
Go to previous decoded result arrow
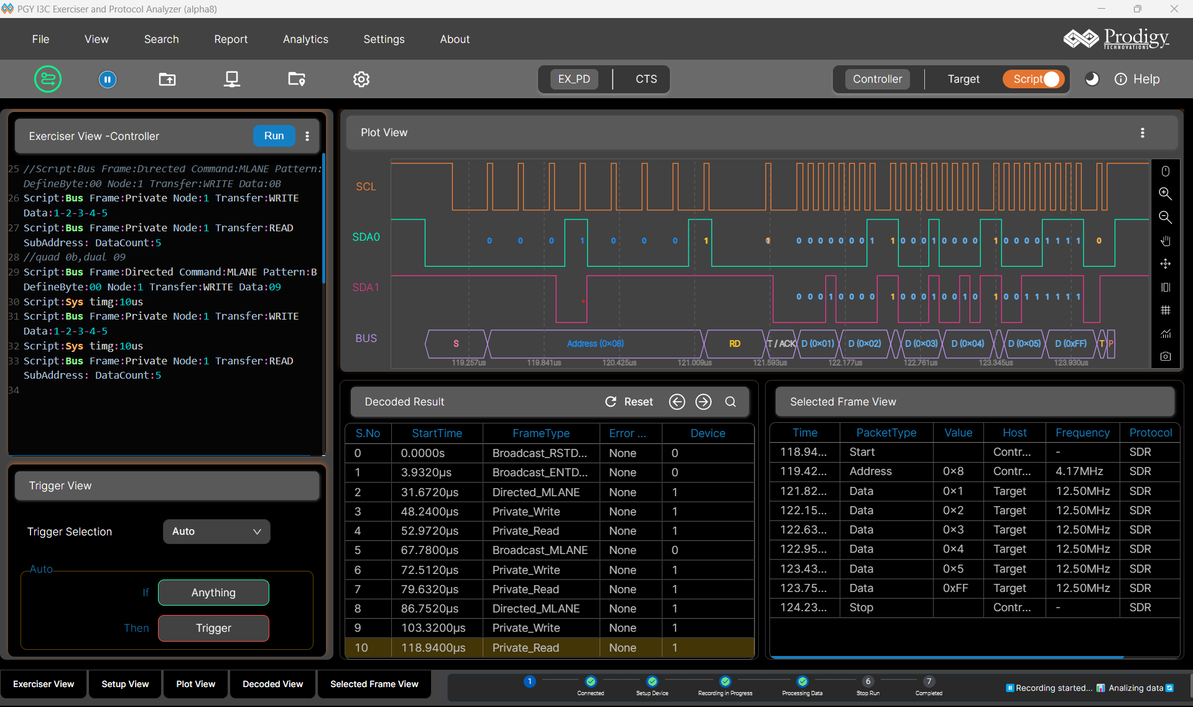point(677,402)
